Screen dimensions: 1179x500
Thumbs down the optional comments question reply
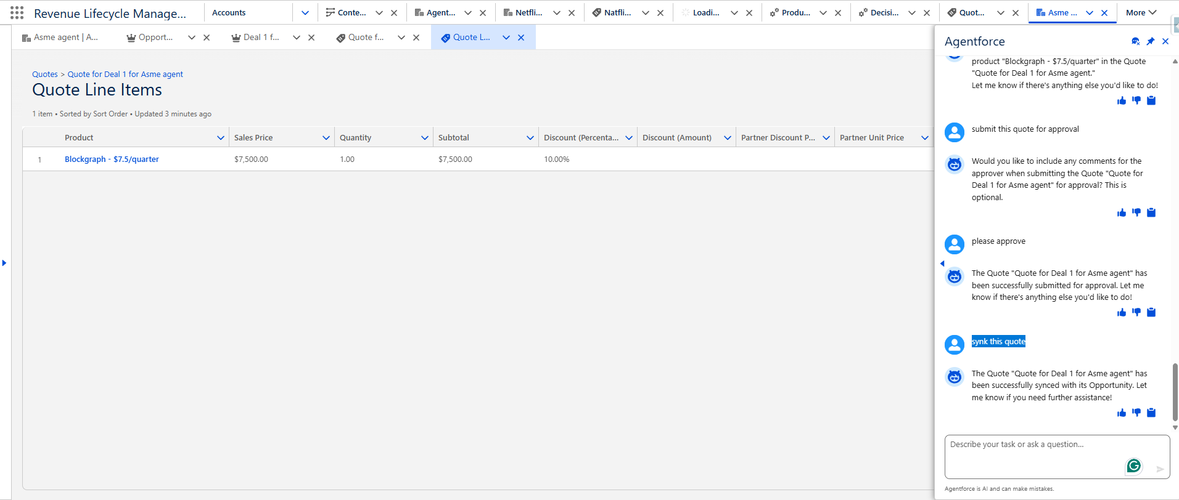coord(1136,212)
